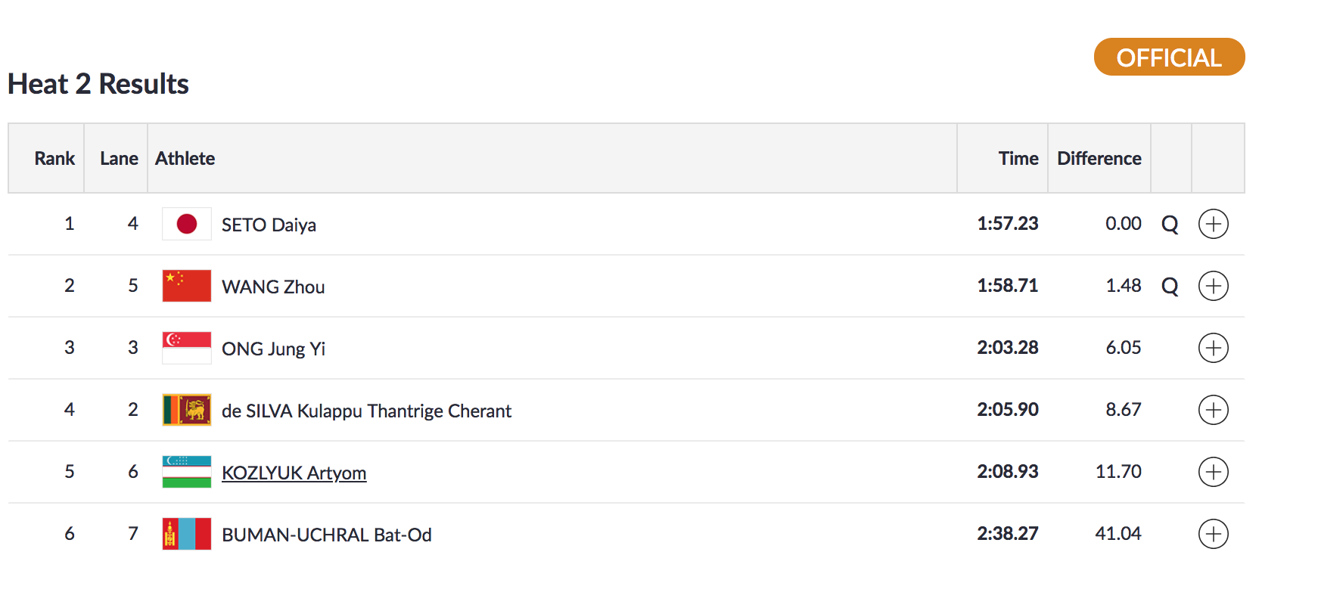Open plus icon for BUMAN-UCHRAL Bat-Od row
The height and width of the screenshot is (611, 1318).
pos(1213,534)
